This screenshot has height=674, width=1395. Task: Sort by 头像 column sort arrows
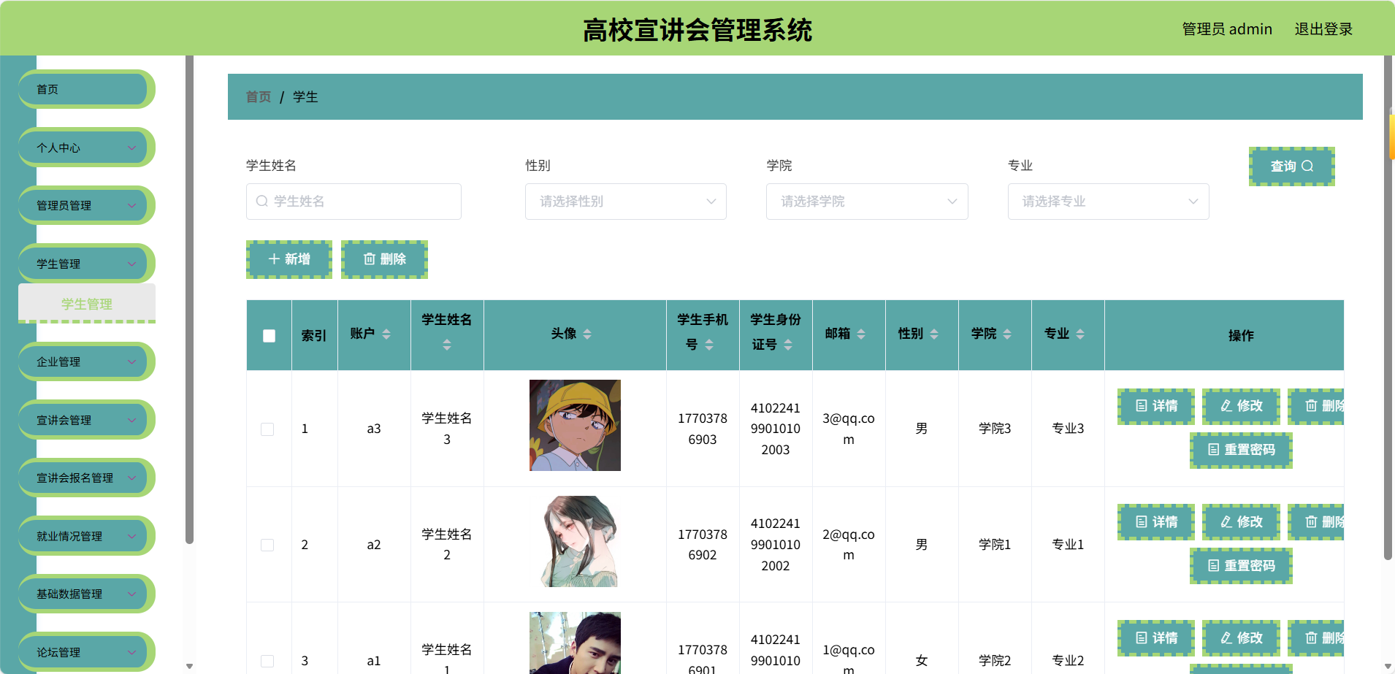587,334
